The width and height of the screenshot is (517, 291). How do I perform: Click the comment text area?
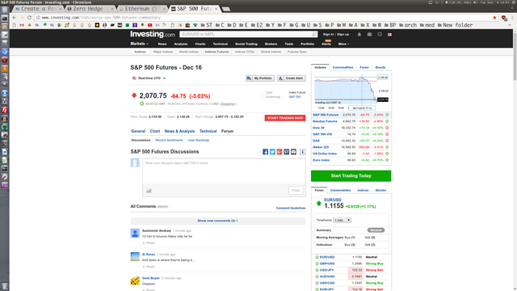point(224,171)
